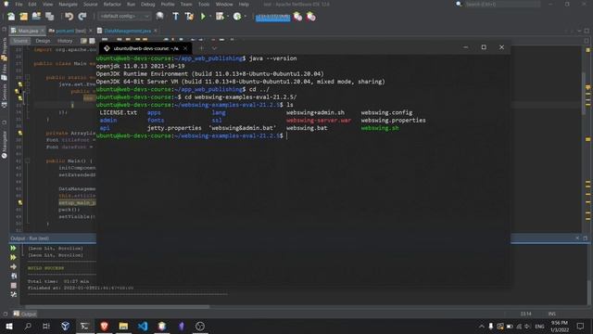
Task: Select the ubuntu@web-devs-course terminal tab
Action: pos(145,48)
